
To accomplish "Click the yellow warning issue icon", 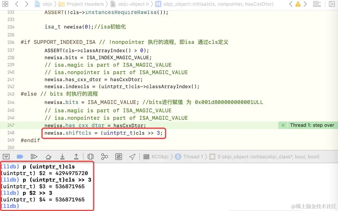I will pos(298,4).
